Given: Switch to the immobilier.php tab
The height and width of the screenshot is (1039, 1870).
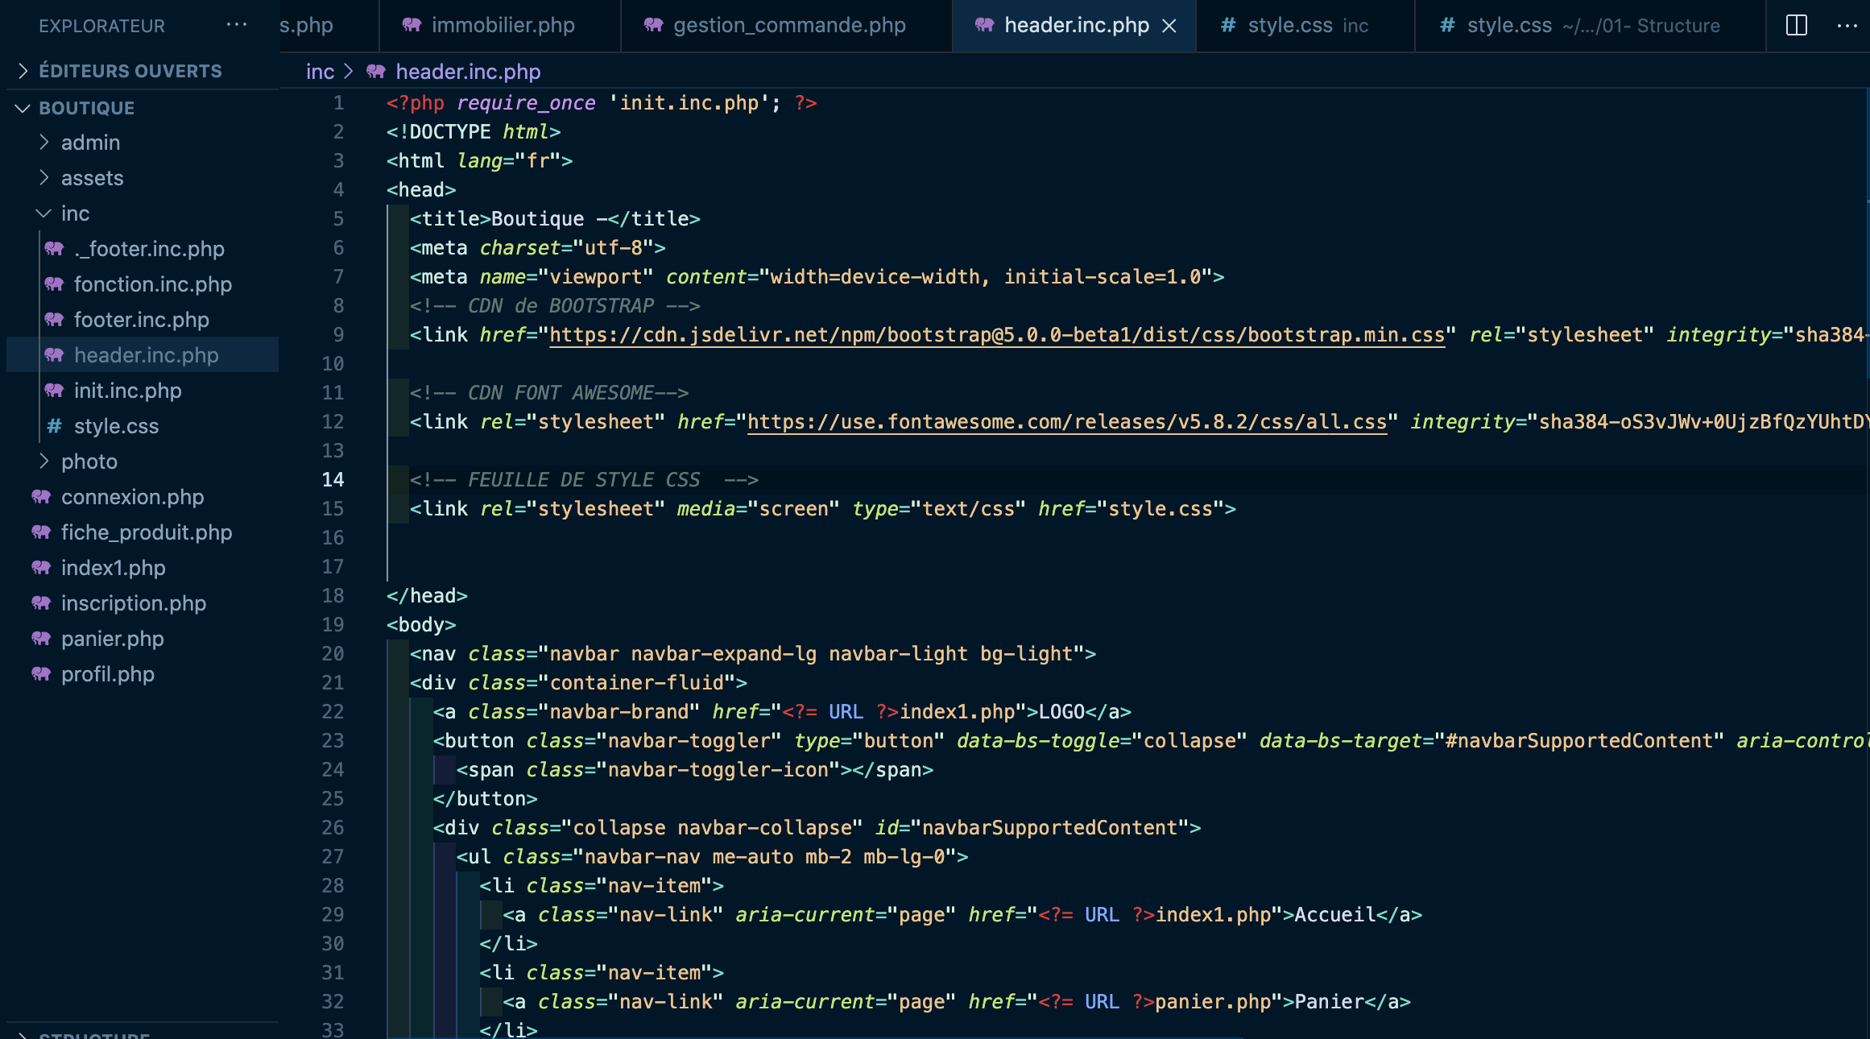Looking at the screenshot, I should coord(503,25).
